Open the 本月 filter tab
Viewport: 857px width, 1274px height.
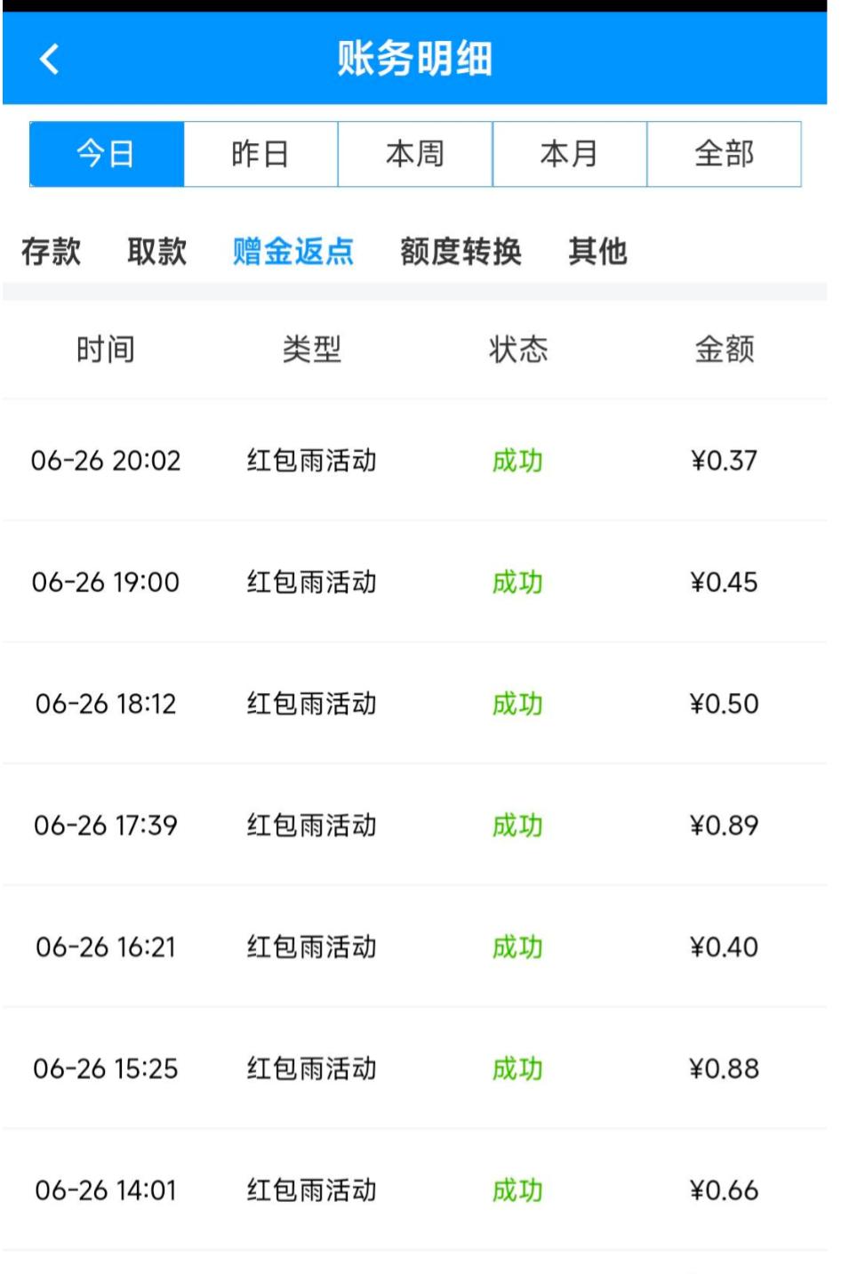tap(569, 154)
